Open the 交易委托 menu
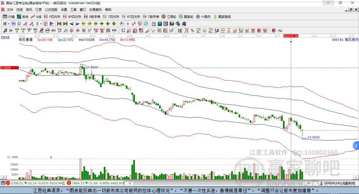The width and height of the screenshot is (359, 194). 95,9
